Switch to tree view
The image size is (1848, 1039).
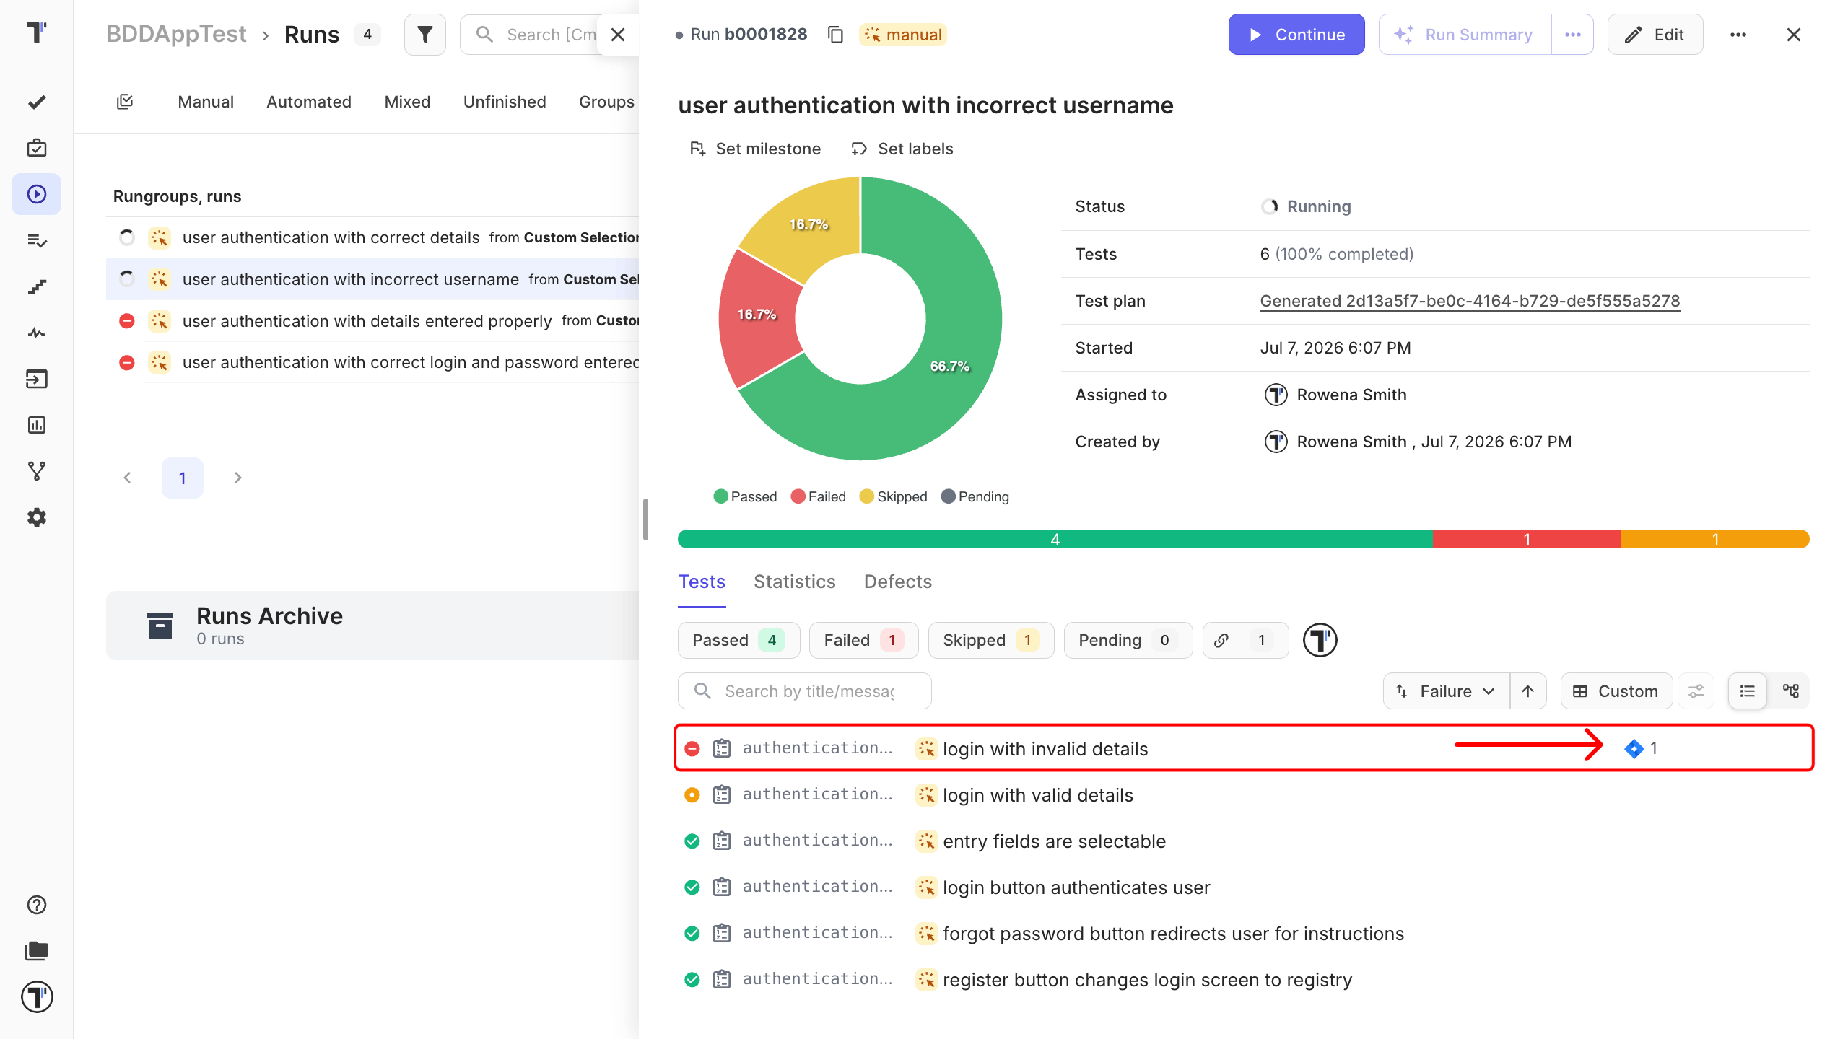click(x=1791, y=691)
